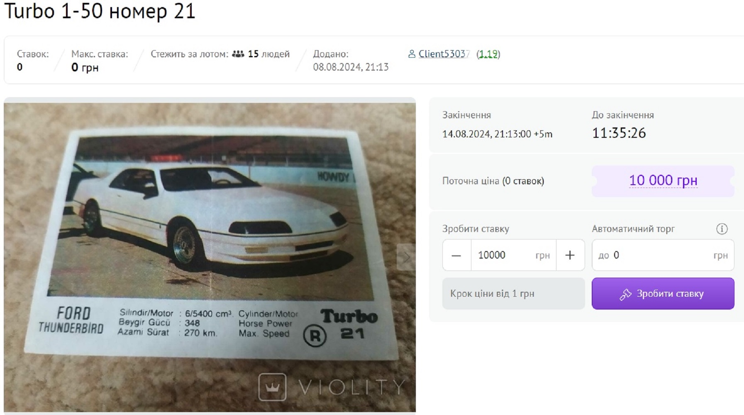744x415 pixels.
Task: Click the seller rating 1.19
Action: (488, 54)
